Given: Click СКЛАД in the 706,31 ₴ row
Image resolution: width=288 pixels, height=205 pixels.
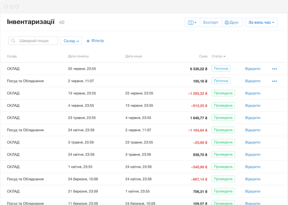Looking at the screenshot, I should (x=13, y=191).
